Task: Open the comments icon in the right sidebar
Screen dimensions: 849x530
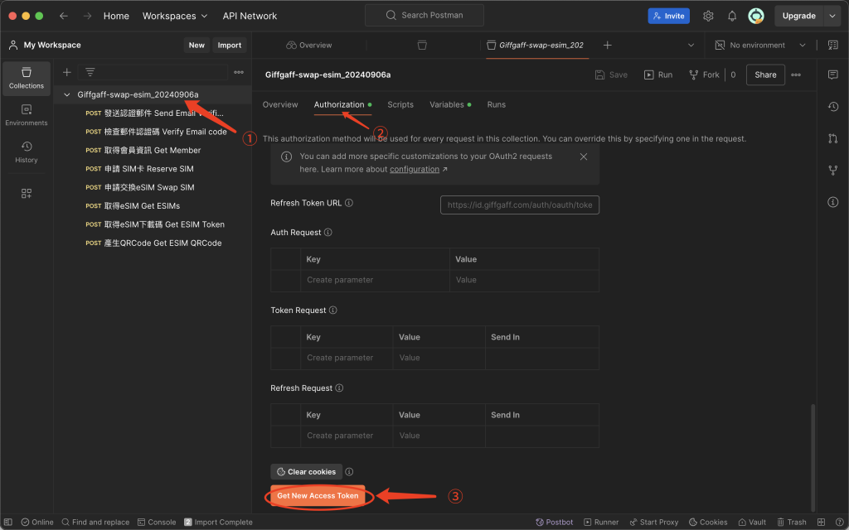Action: click(x=833, y=75)
